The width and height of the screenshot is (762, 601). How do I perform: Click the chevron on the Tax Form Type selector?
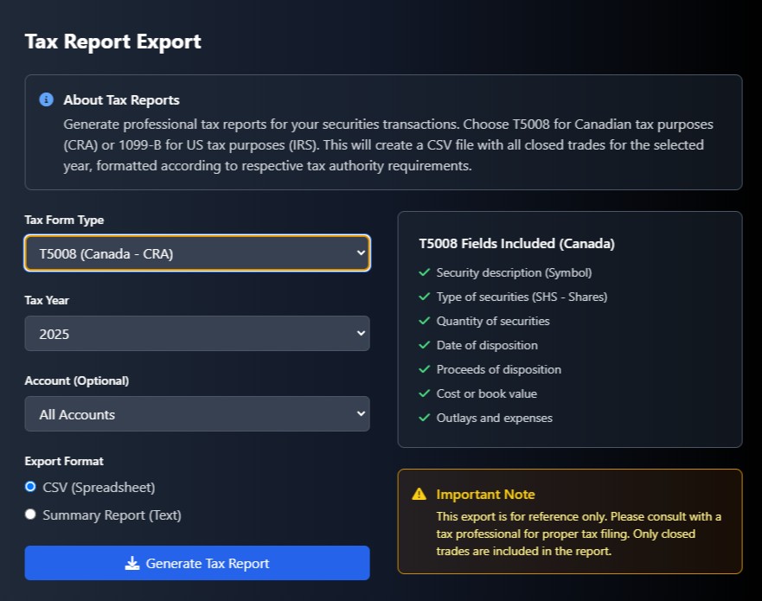point(358,253)
